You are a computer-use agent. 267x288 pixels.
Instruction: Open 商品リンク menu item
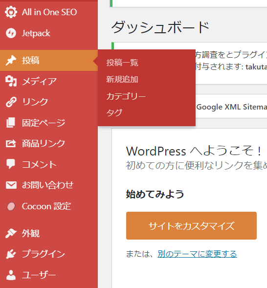[x=49, y=143]
